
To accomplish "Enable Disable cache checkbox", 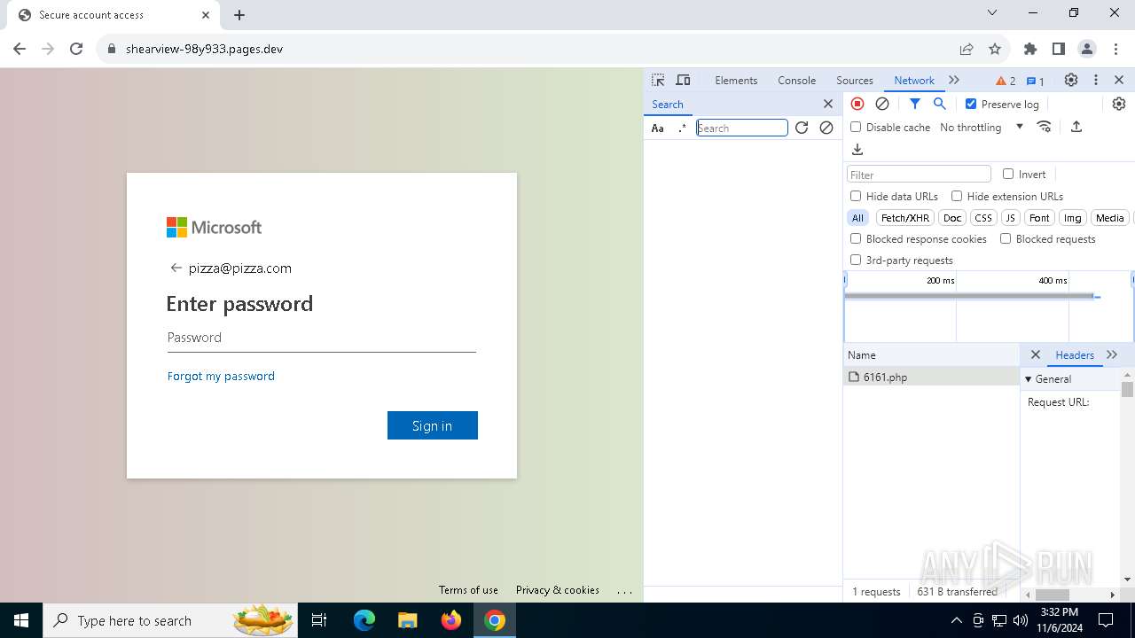I will [856, 127].
